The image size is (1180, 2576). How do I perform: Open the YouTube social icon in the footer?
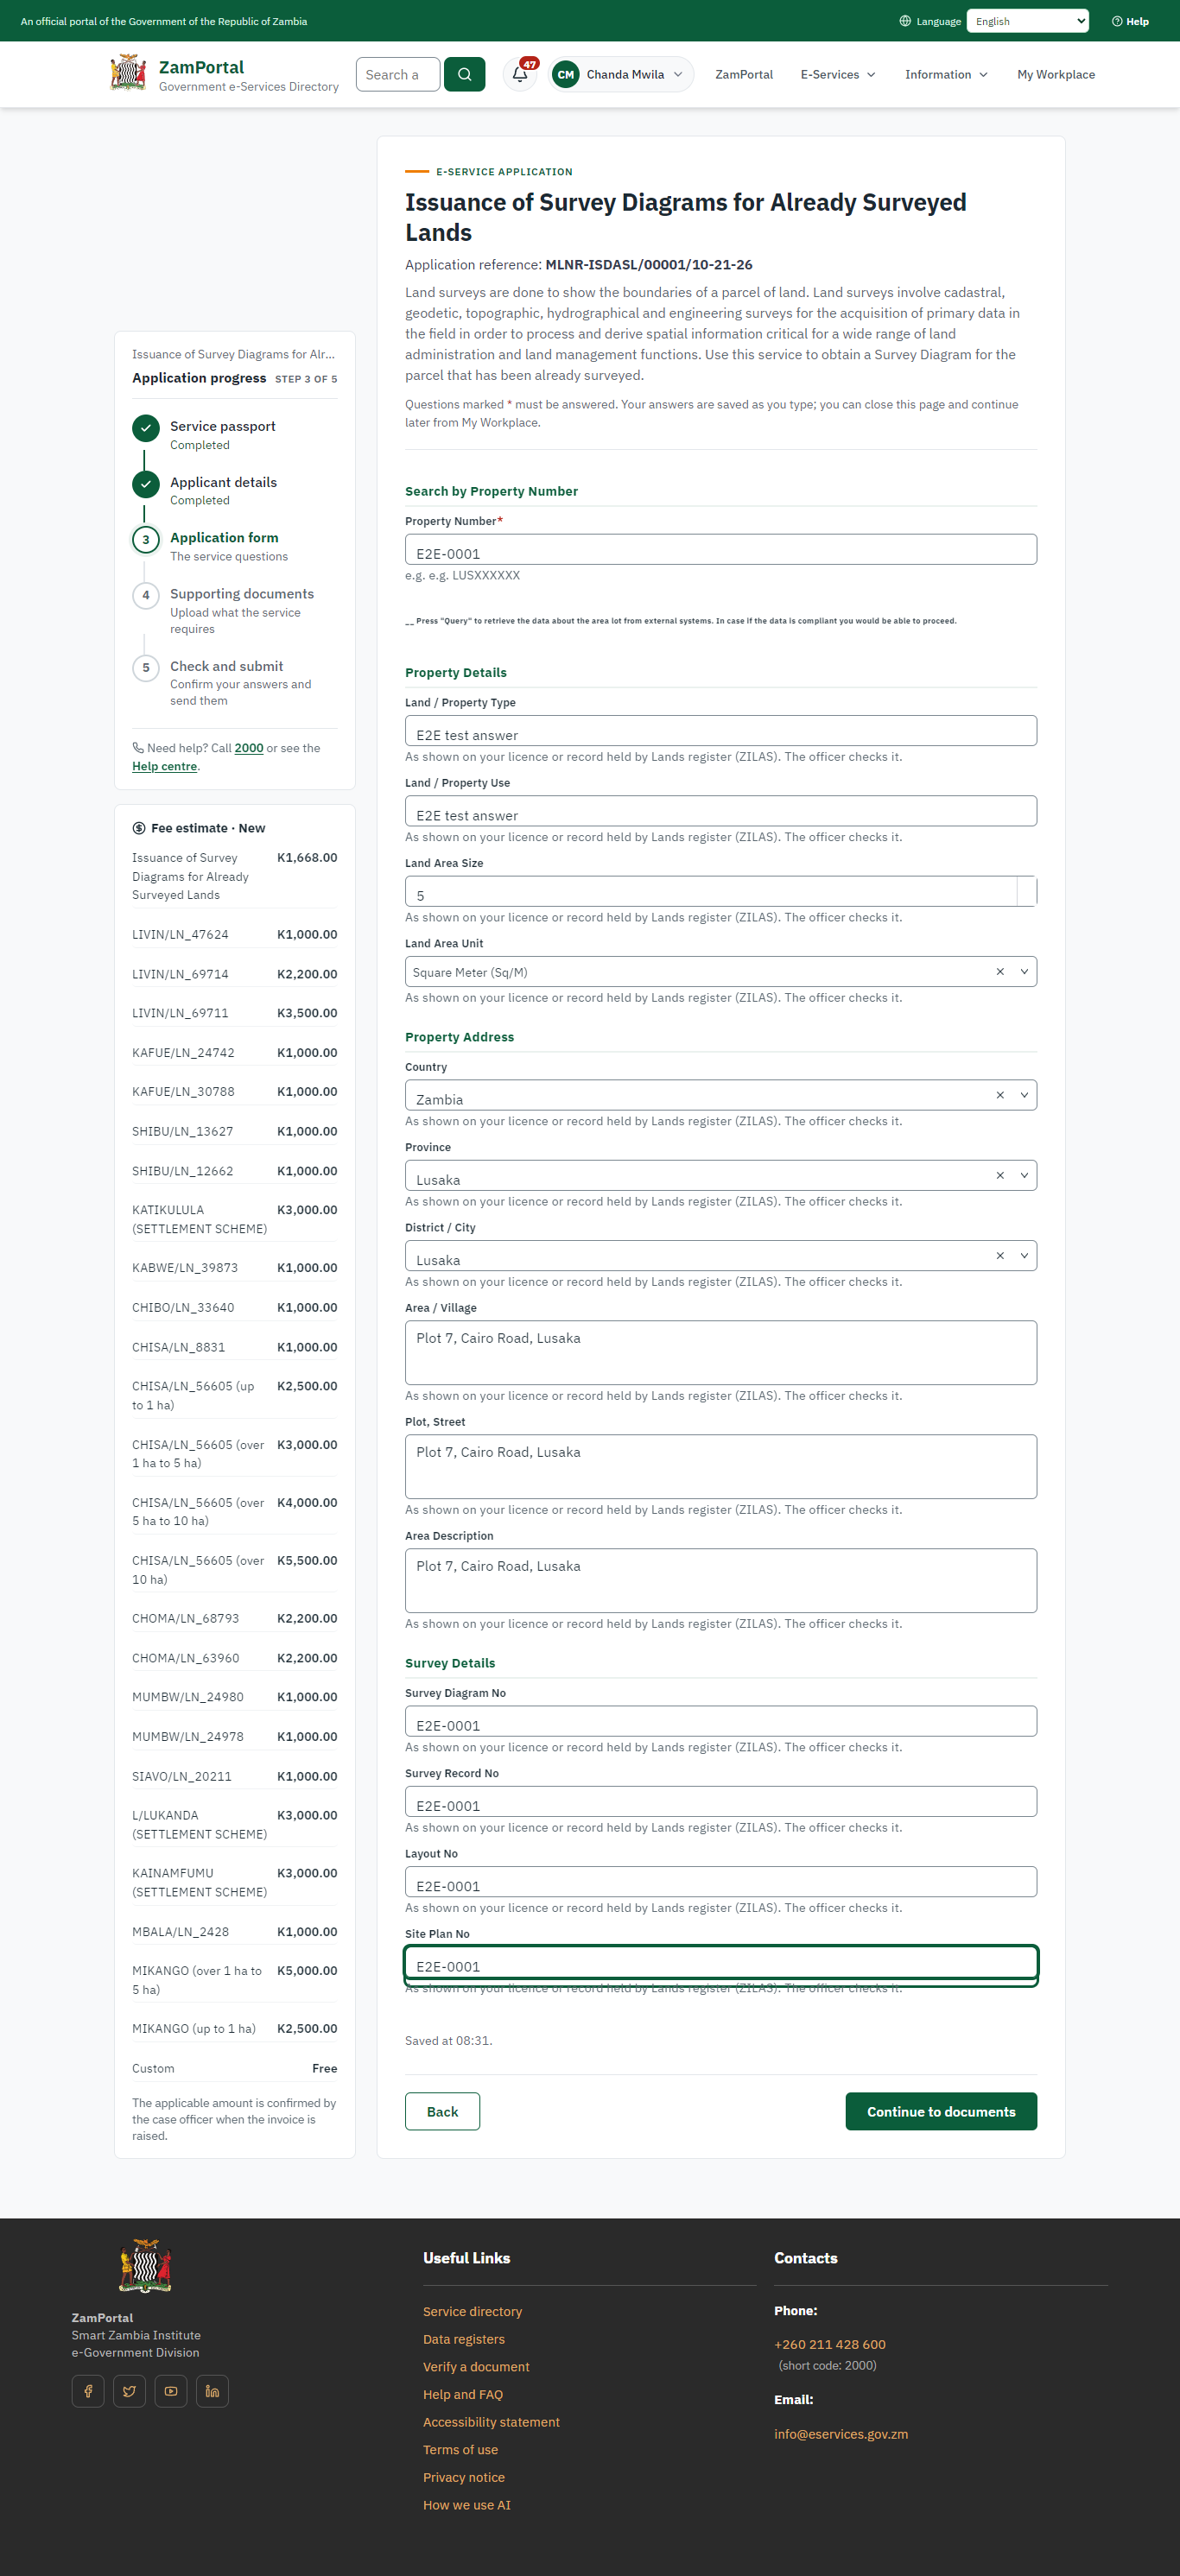[171, 2390]
